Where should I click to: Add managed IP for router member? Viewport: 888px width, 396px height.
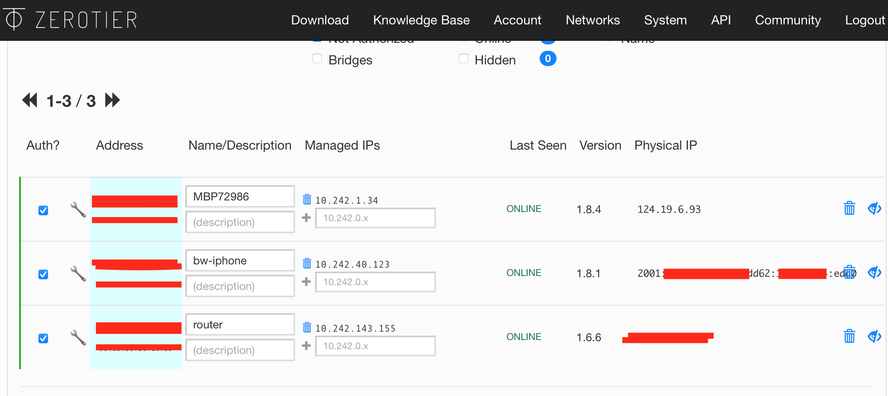(306, 346)
